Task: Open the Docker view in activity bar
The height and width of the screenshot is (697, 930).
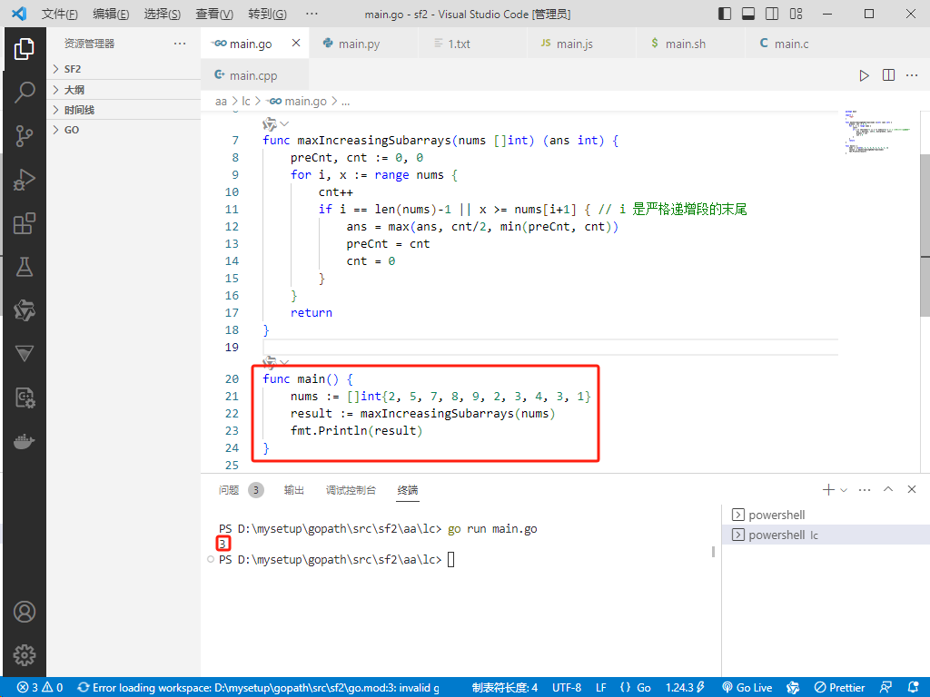Action: coord(24,442)
